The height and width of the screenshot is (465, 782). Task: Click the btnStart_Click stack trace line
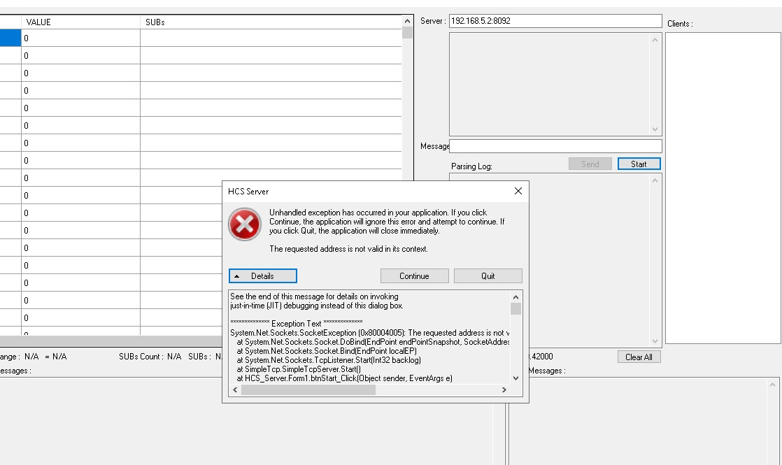tap(345, 378)
